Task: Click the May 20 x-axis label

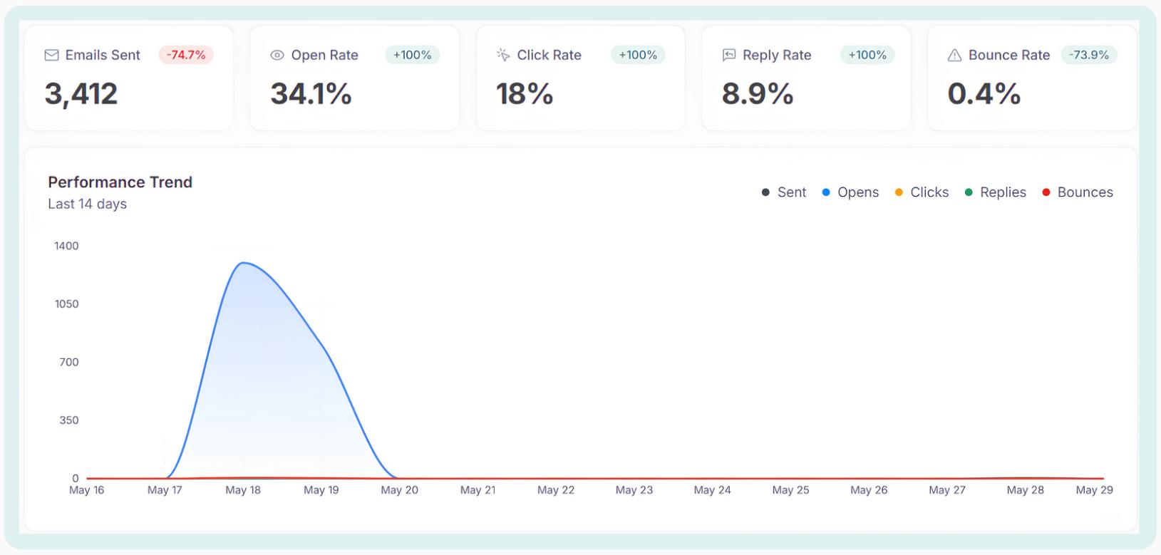Action: tap(400, 490)
